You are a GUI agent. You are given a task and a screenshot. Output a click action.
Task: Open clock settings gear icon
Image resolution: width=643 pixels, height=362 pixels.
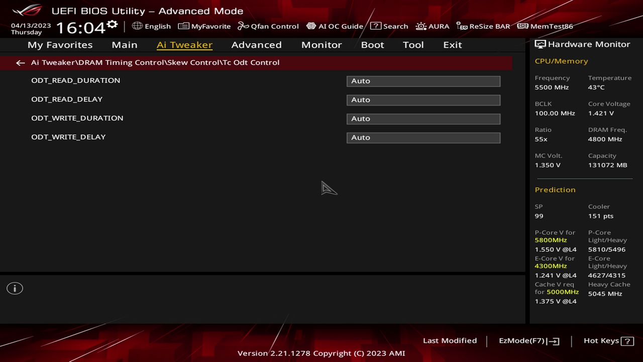coord(113,24)
